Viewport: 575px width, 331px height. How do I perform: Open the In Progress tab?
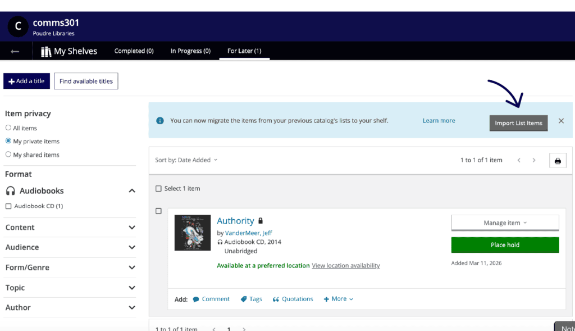point(190,51)
